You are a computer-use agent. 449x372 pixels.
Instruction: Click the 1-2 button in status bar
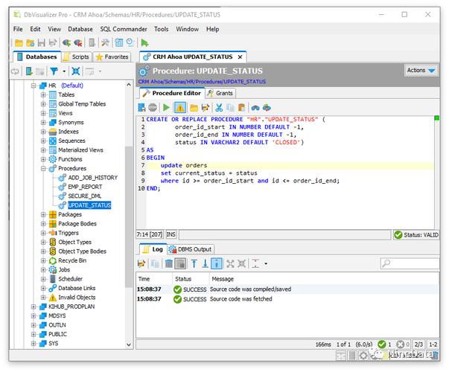pyautogui.click(x=433, y=344)
